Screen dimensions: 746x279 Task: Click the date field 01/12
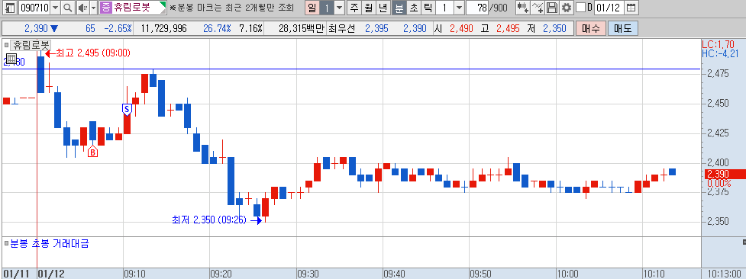pyautogui.click(x=609, y=7)
